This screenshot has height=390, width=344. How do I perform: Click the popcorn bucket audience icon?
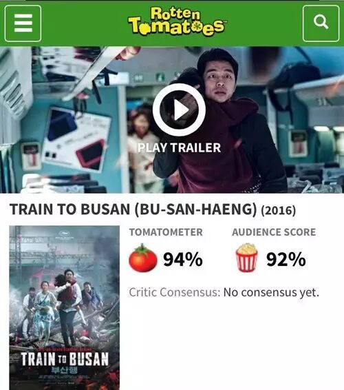246,258
